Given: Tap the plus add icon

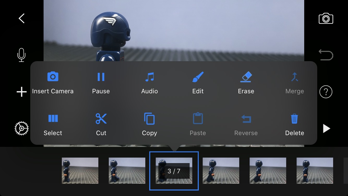Looking at the screenshot, I should point(22,92).
